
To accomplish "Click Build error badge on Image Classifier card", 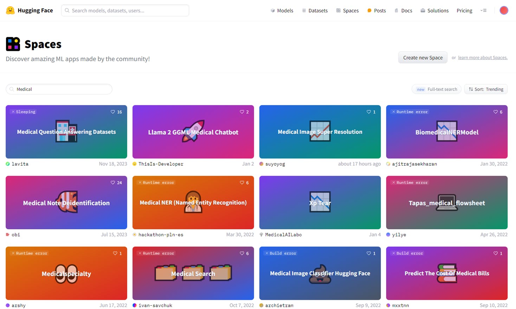I will pos(280,253).
